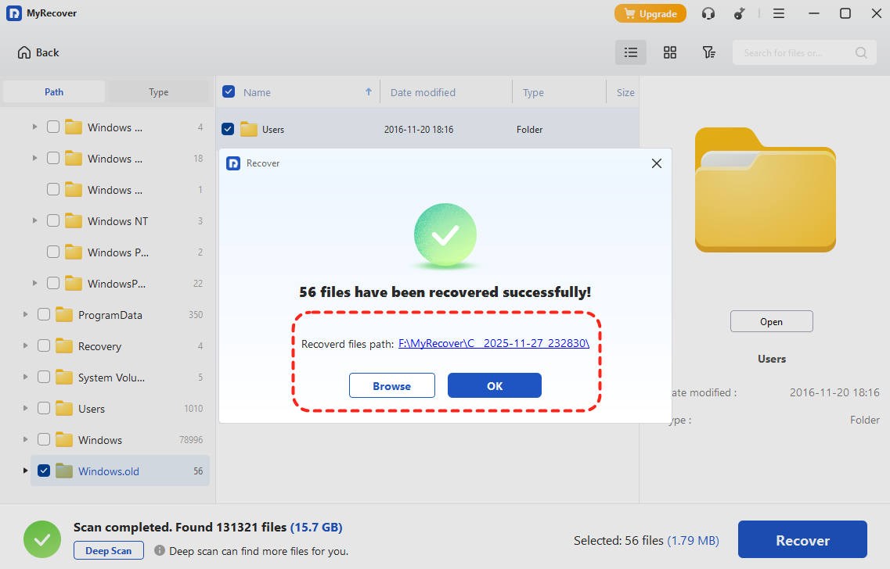Open the recovered files path link
The height and width of the screenshot is (569, 890).
(x=493, y=343)
